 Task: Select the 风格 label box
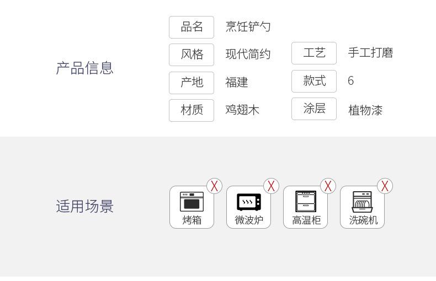pos(192,55)
